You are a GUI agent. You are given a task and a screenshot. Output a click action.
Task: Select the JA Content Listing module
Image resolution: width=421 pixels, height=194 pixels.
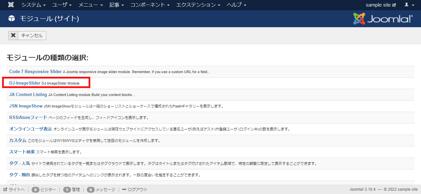pos(28,95)
